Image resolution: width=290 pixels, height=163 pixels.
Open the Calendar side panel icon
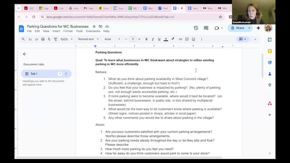[x=270, y=39]
